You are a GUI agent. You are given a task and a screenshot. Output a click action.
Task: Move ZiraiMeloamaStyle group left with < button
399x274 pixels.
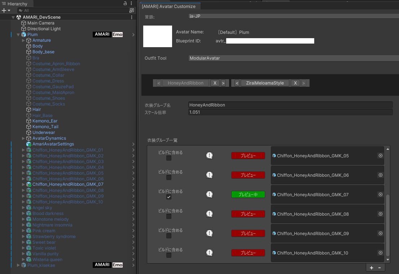[237, 83]
